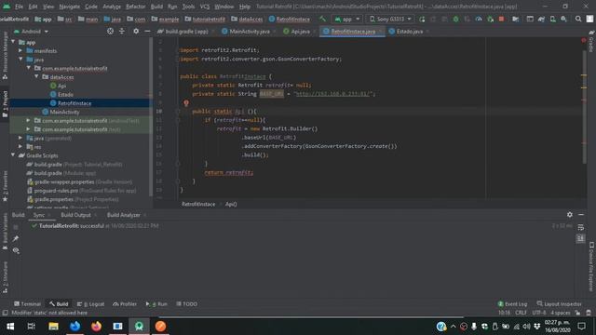Open Firefox from the Windows taskbar

tap(97, 327)
